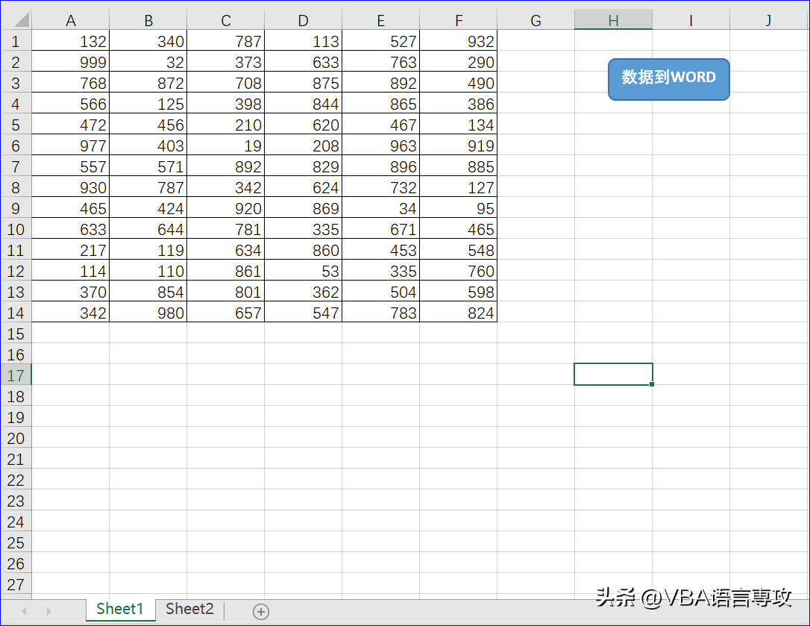Click cell B2 containing 32
This screenshot has height=626, width=810.
click(x=148, y=62)
